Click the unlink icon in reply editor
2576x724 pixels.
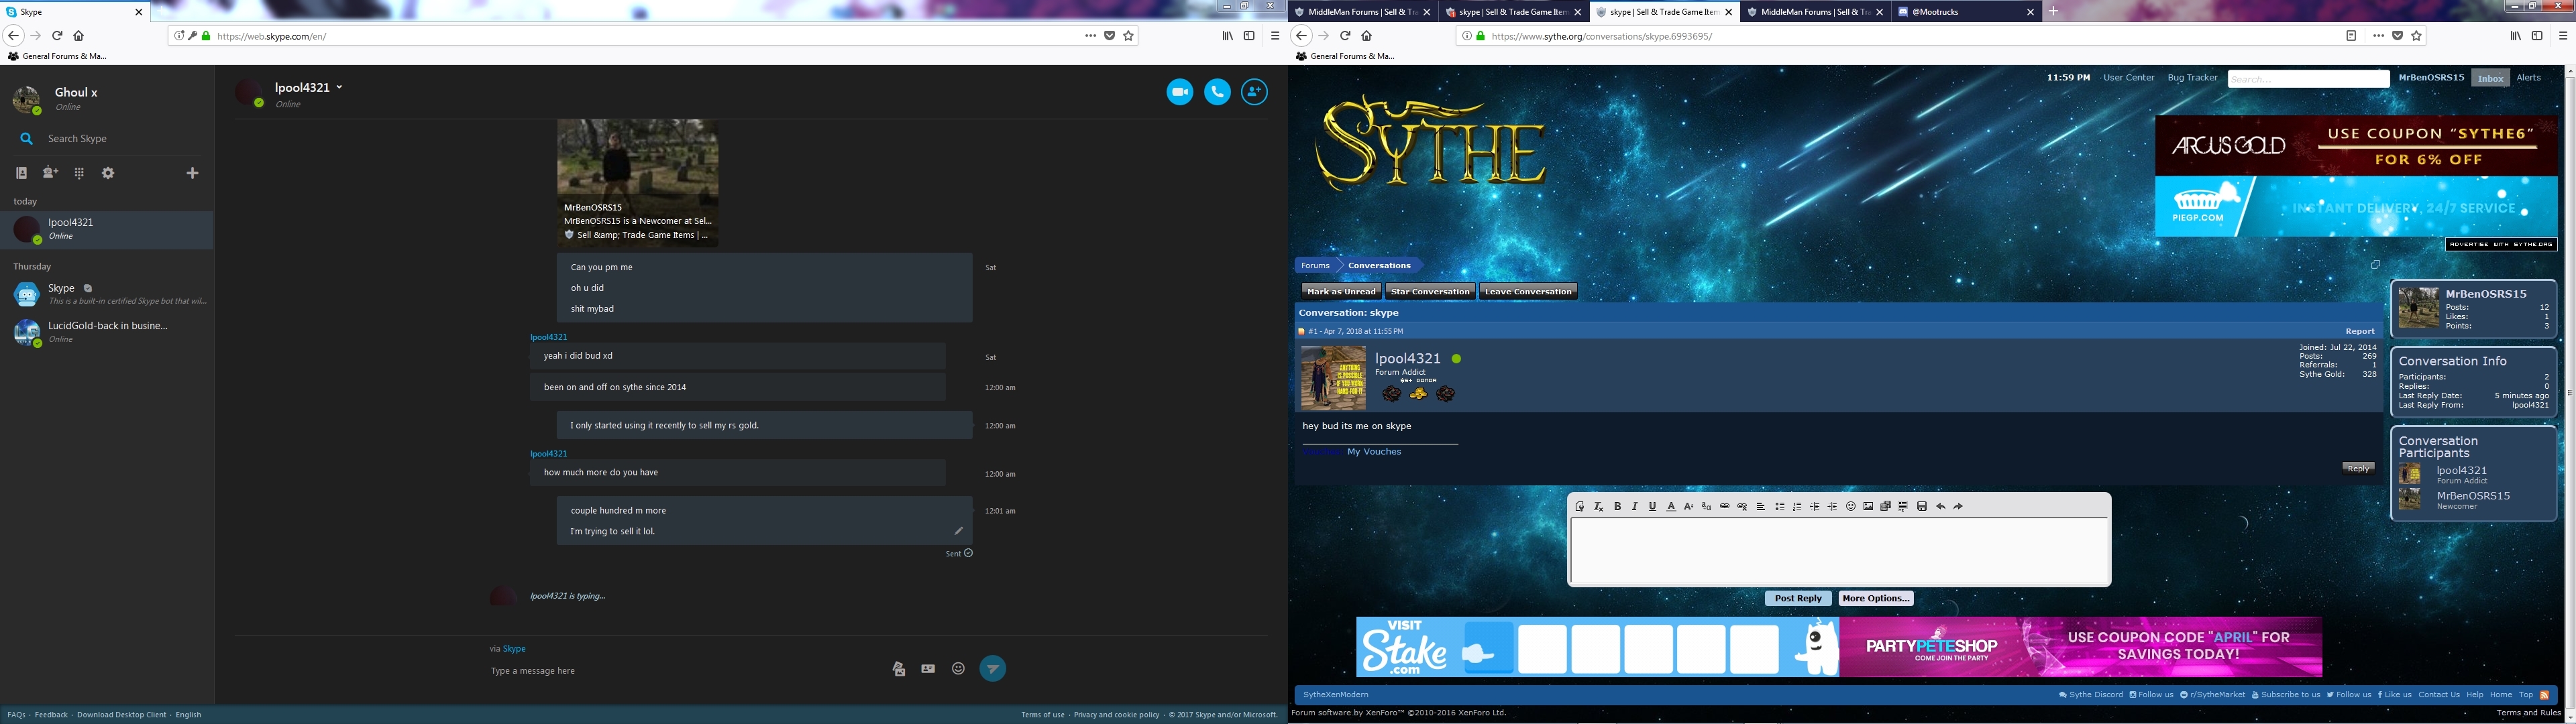(1743, 507)
